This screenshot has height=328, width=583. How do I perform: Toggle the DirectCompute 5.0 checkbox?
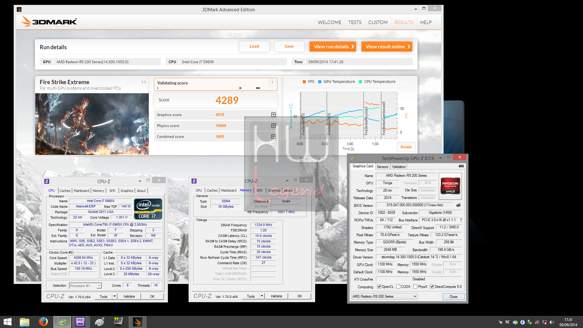coord(432,287)
